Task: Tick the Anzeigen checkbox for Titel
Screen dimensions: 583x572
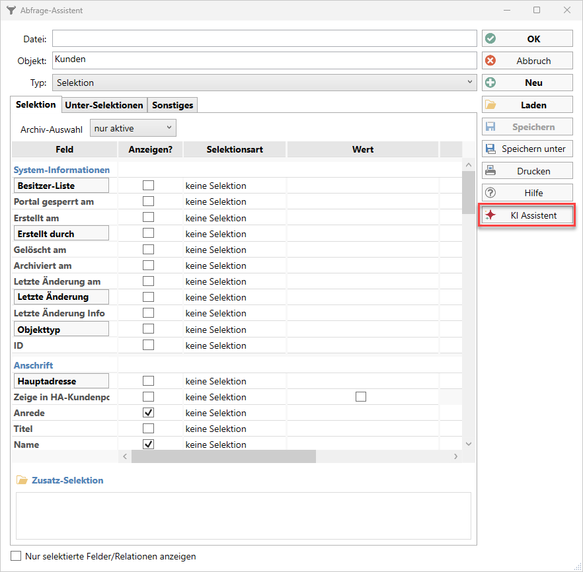Action: (148, 429)
